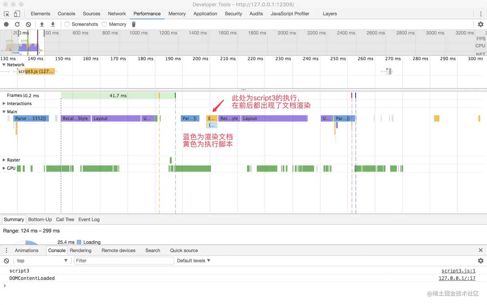This screenshot has height=305, width=487.
Task: Toggle the device toolbar icon
Action: tap(17, 14)
